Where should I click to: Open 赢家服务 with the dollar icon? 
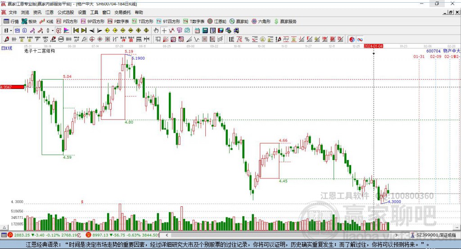[x=285, y=22]
